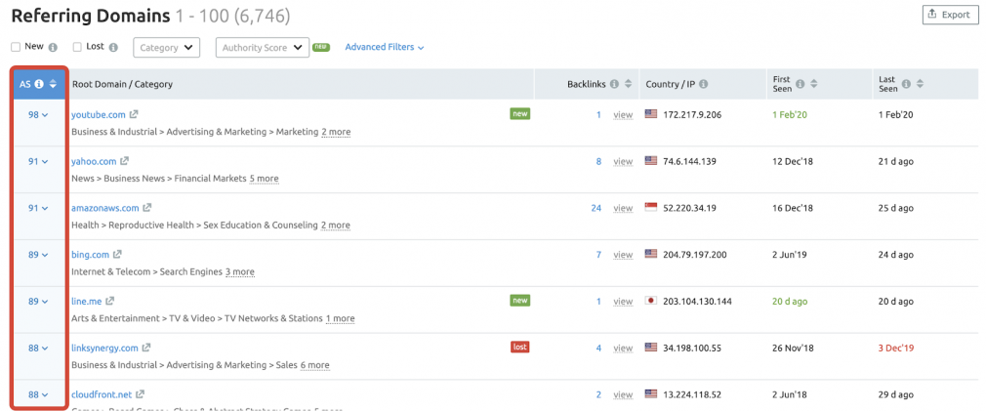Screen dimensions: 986x411
Task: View backlinks for youtube.com row
Action: (x=623, y=115)
